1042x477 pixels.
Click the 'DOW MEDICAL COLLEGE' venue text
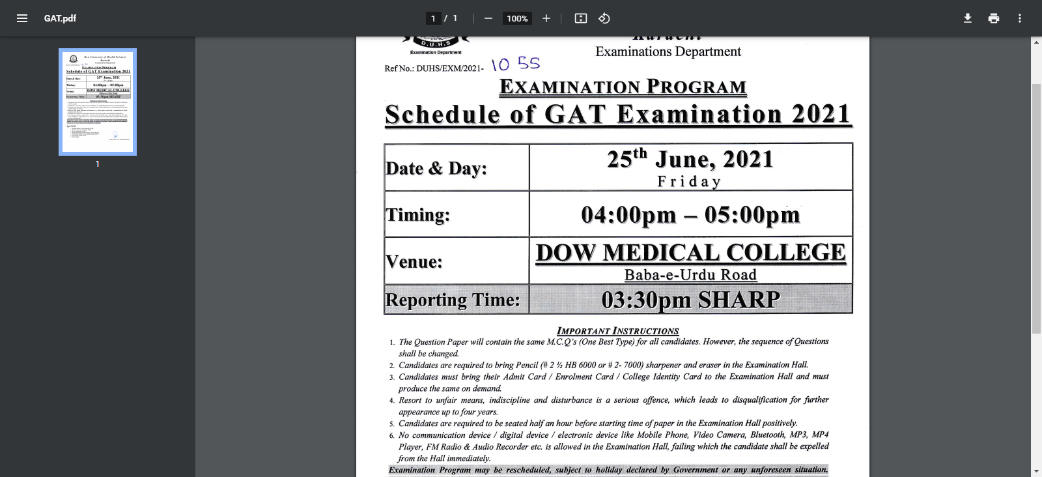click(x=690, y=252)
